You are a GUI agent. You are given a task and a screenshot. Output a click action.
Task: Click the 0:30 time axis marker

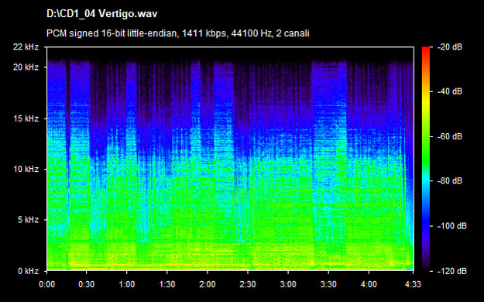[x=87, y=284]
